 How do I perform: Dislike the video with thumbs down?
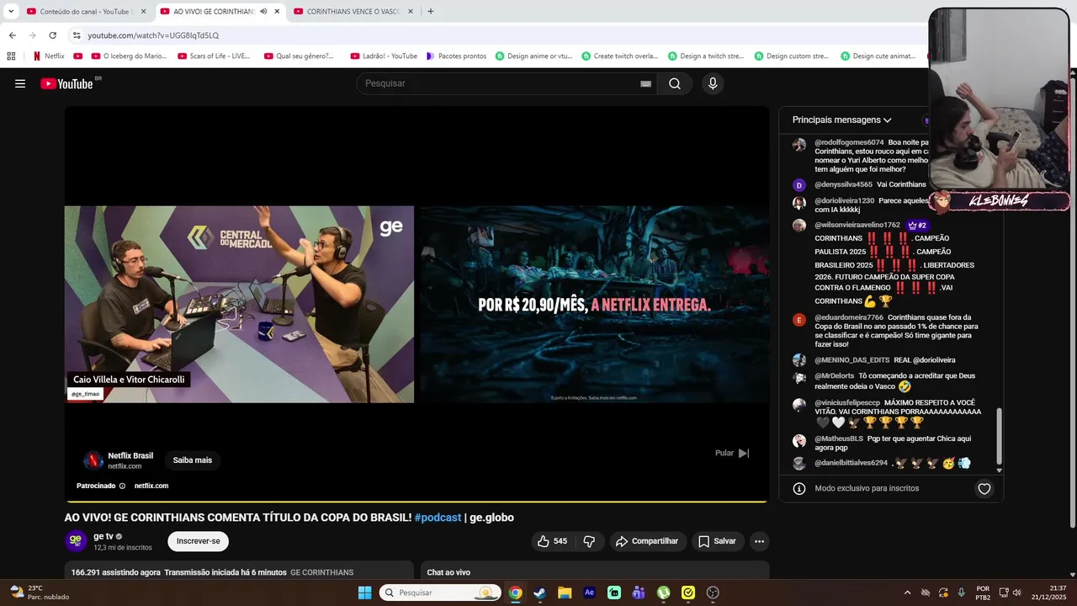click(x=589, y=541)
